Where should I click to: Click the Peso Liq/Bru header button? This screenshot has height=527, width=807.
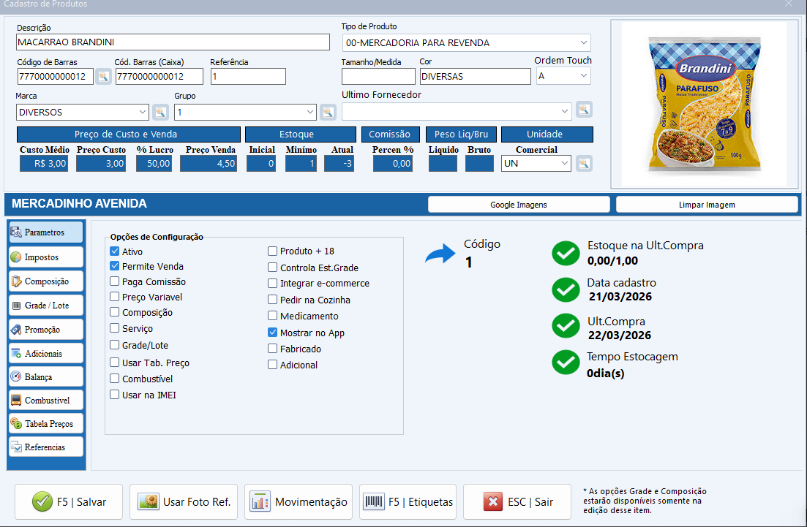coord(461,134)
